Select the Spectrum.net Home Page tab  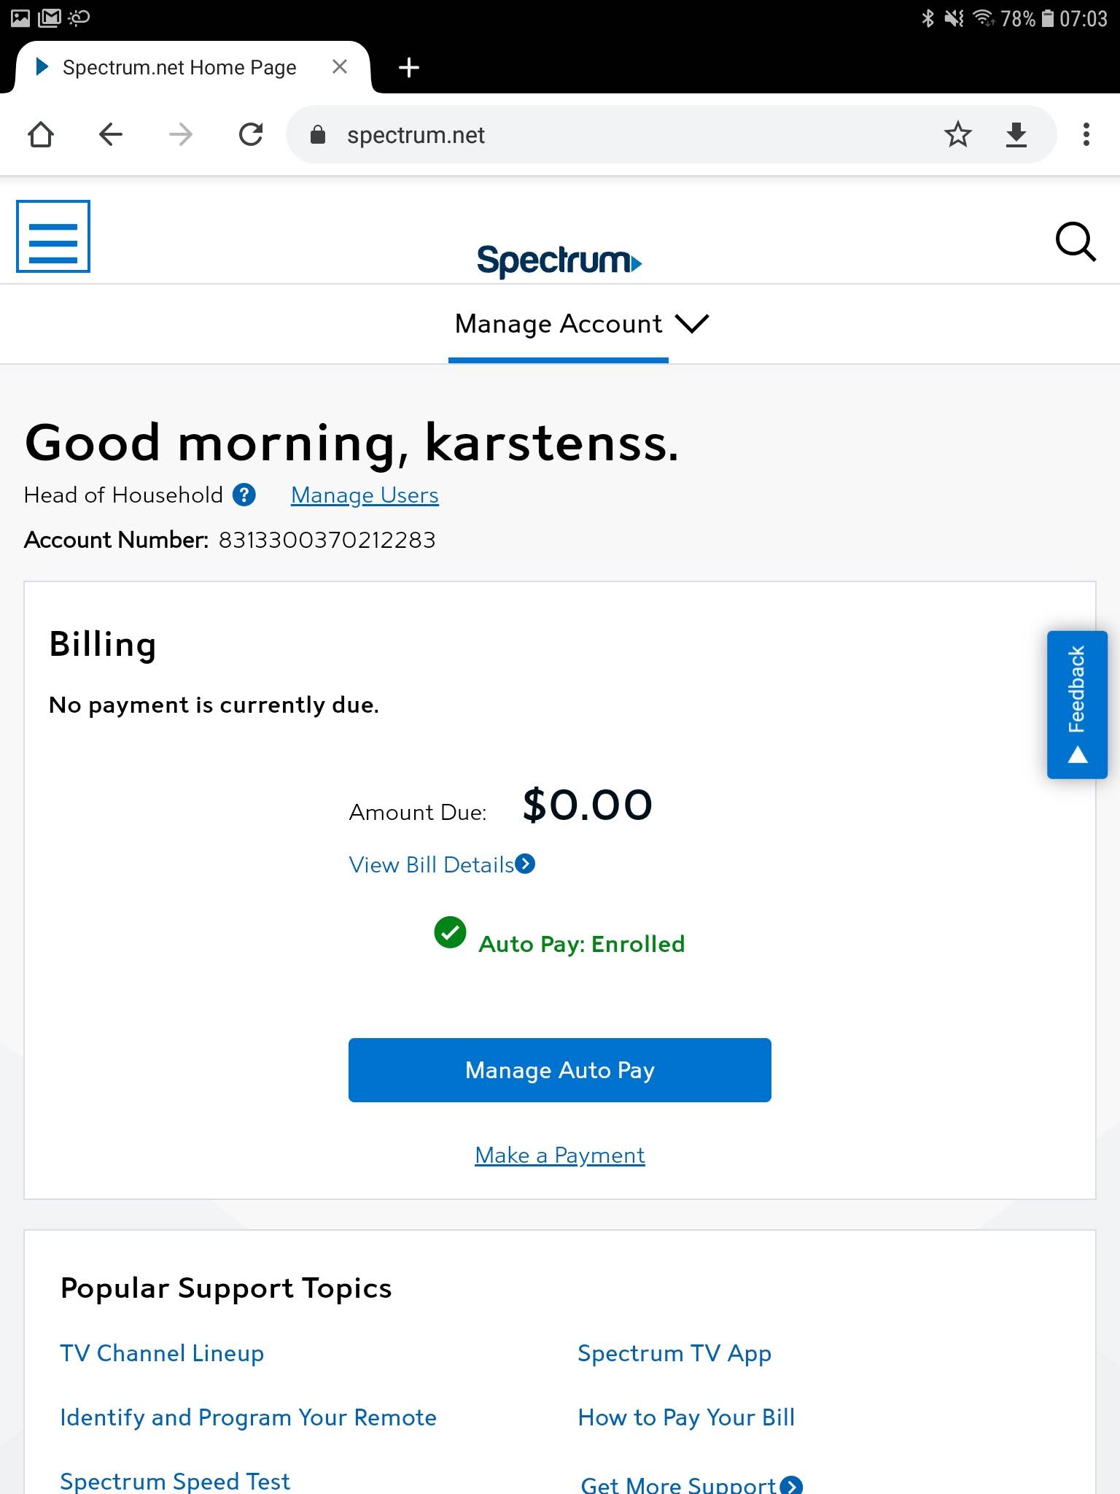point(179,68)
